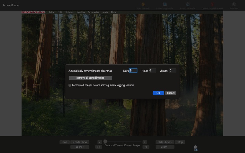Open the Settings toolbar icon
Viewport: 245px width, 153px height.
[x=234, y=4]
